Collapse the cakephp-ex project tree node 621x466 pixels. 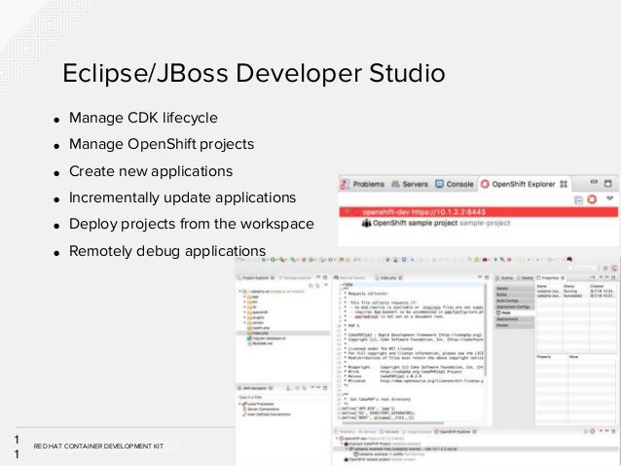[239, 292]
